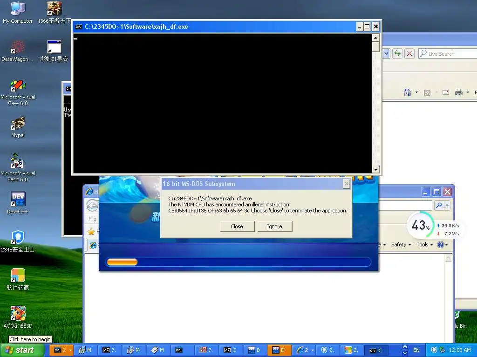
Task: Click the Help icon in the front IE toolbar
Action: pos(440,245)
